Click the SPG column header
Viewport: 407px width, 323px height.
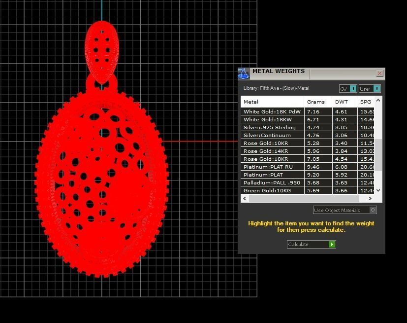(x=366, y=102)
